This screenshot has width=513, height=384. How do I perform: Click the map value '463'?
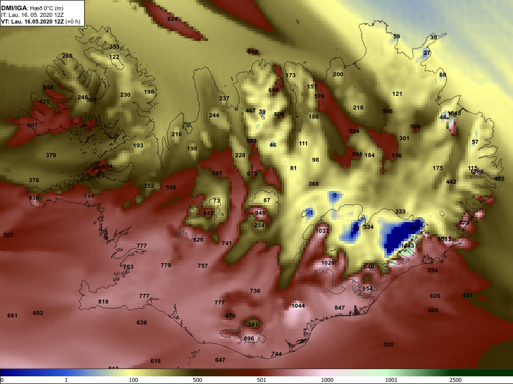point(499,179)
